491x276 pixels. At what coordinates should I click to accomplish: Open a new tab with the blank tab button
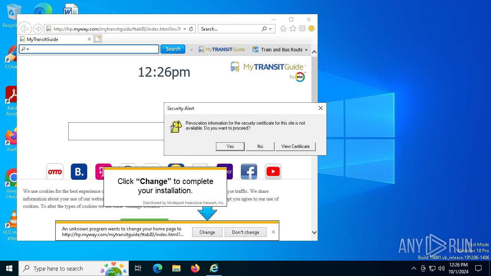98,39
